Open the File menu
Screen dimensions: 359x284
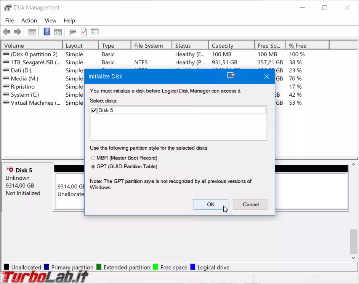click(x=10, y=21)
